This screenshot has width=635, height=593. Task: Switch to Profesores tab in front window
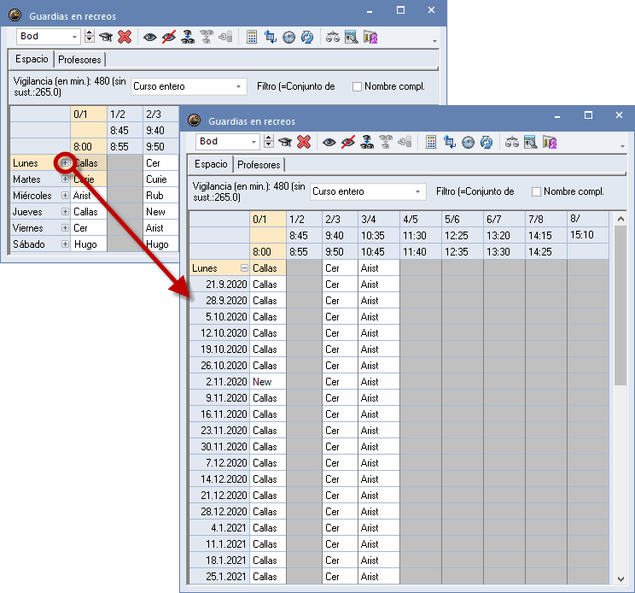click(259, 165)
